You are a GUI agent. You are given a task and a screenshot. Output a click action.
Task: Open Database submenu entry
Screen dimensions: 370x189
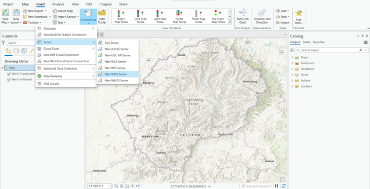[66, 29]
